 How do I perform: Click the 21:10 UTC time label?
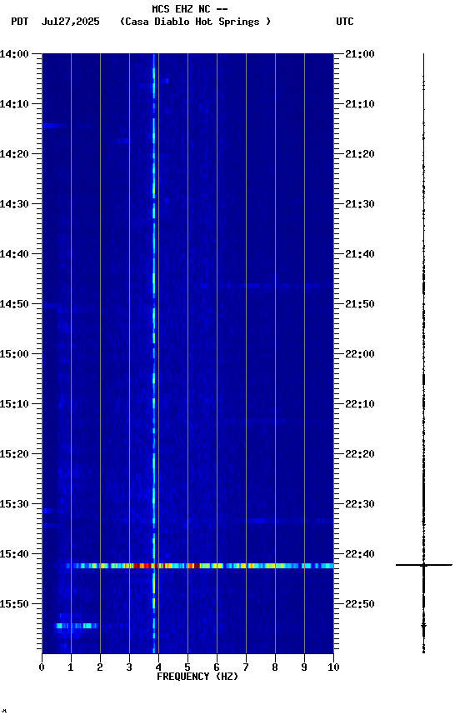tap(360, 104)
